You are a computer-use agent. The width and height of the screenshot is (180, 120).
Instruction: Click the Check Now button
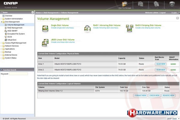pos(154,95)
